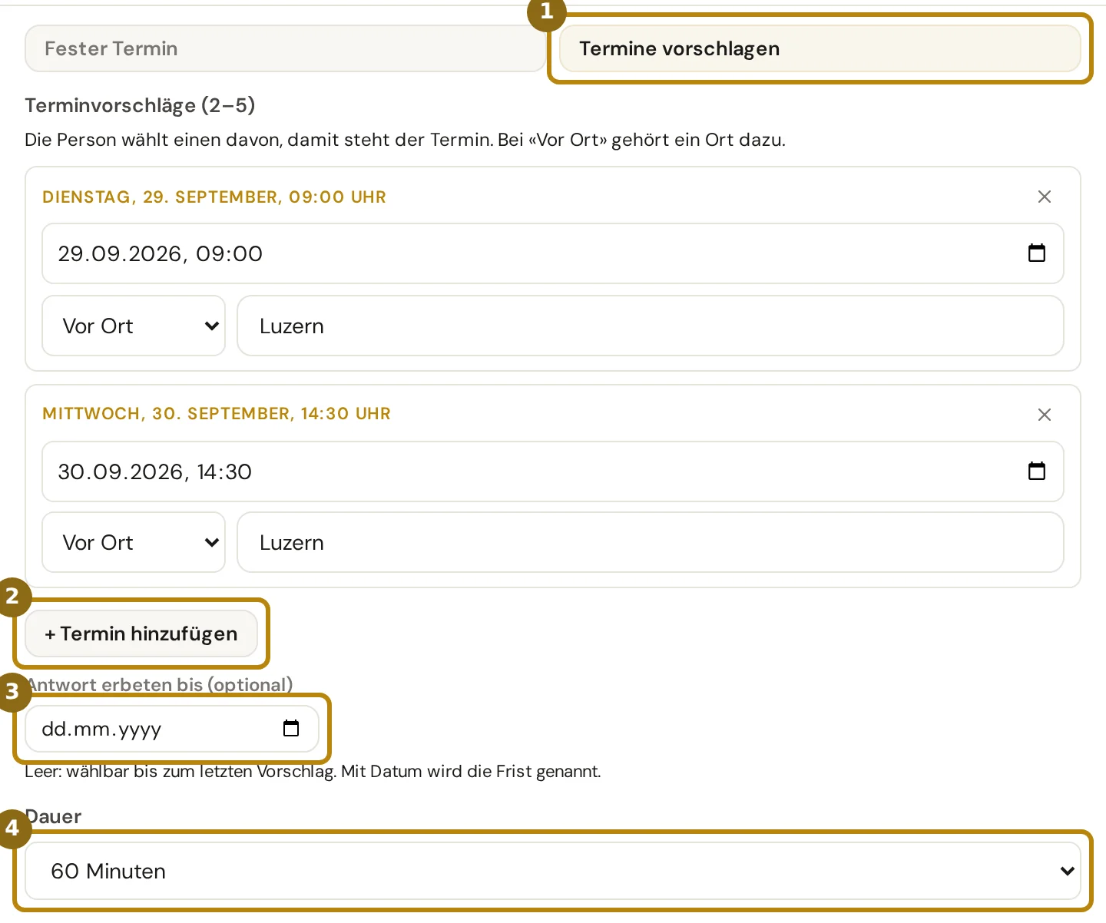Click step marker badge number 4
The image size is (1106, 923).
click(x=12, y=829)
